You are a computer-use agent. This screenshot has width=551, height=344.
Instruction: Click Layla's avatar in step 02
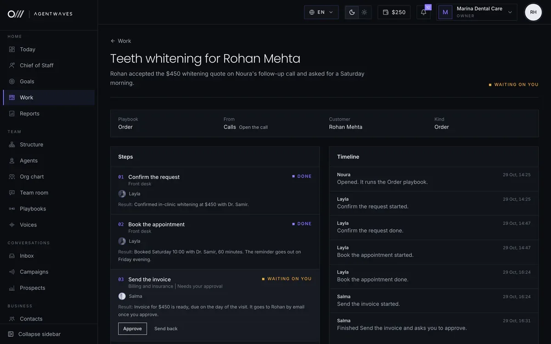pyautogui.click(x=122, y=241)
